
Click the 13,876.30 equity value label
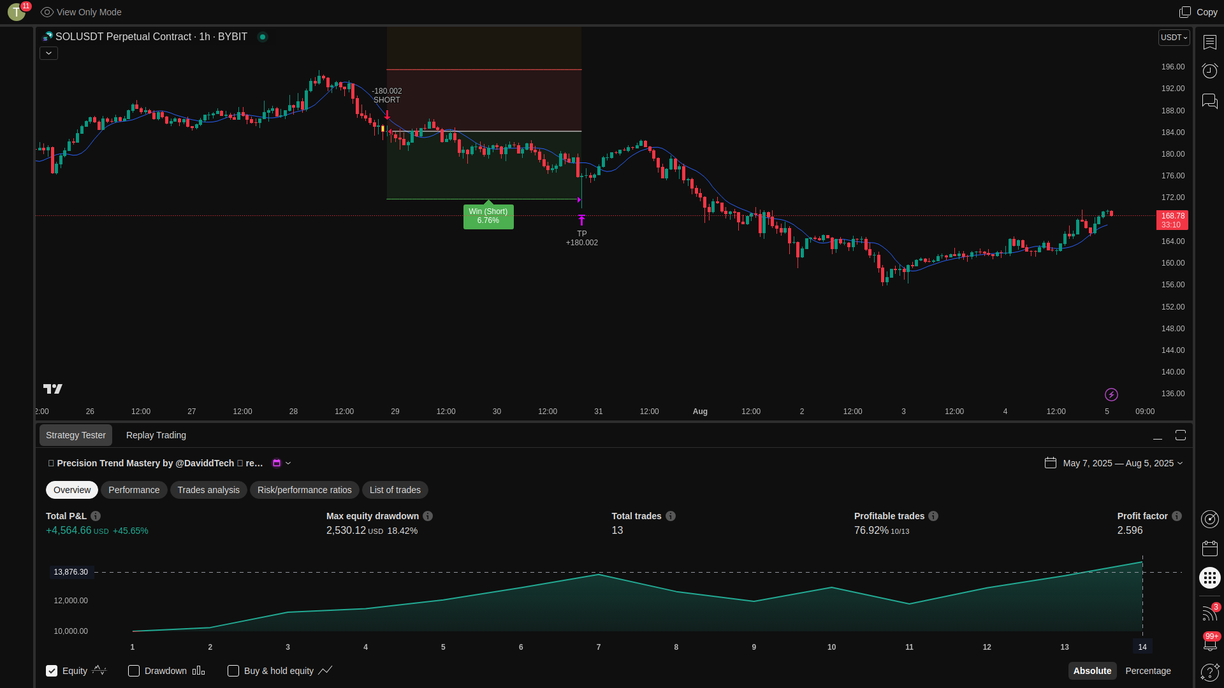(71, 572)
